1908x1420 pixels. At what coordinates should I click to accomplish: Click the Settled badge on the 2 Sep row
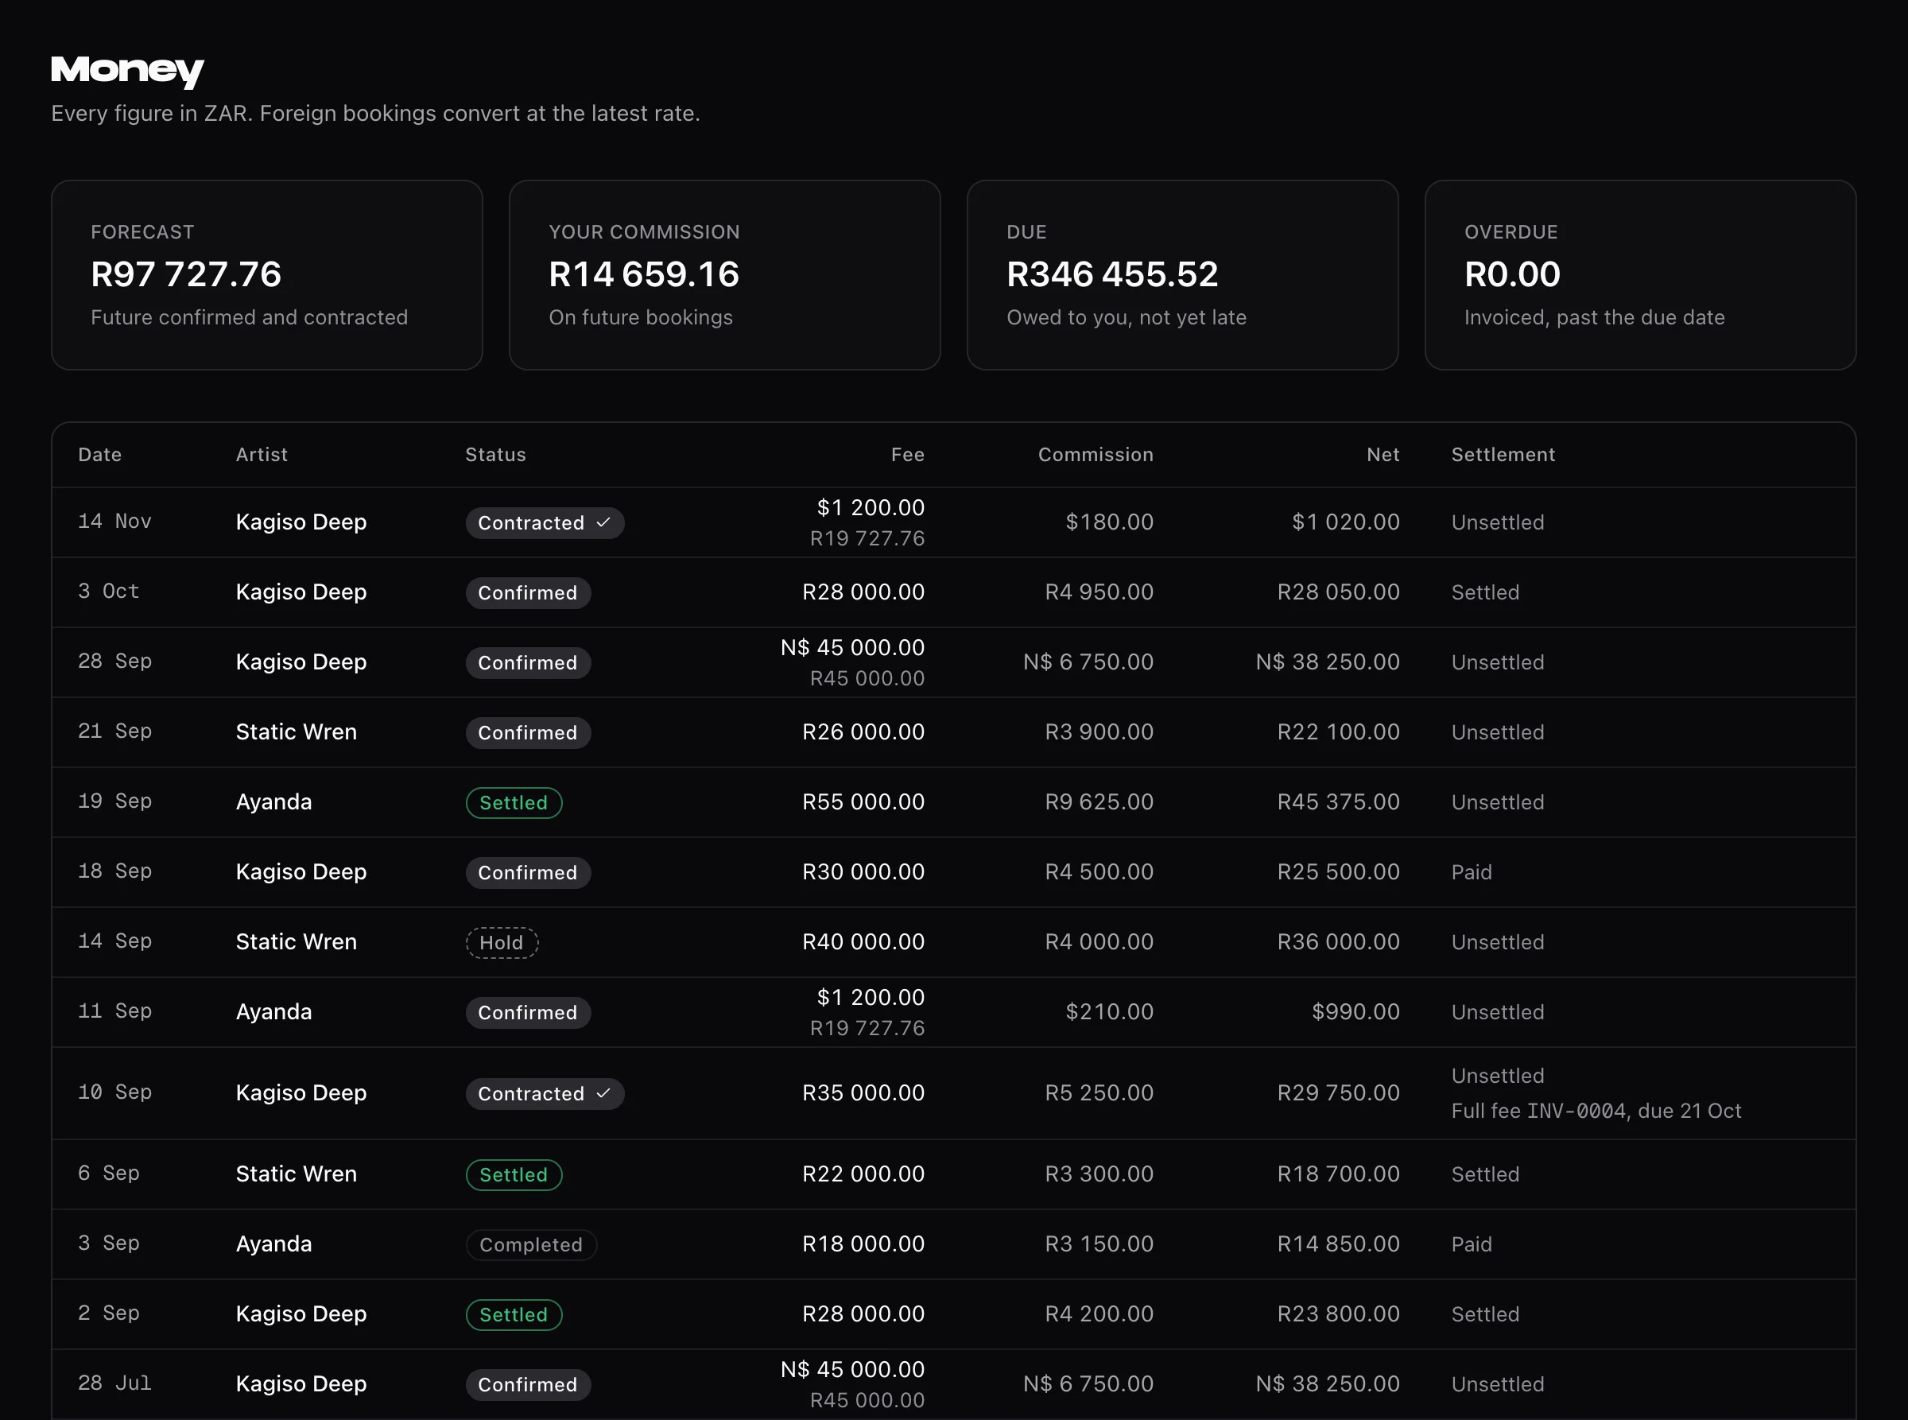click(514, 1315)
